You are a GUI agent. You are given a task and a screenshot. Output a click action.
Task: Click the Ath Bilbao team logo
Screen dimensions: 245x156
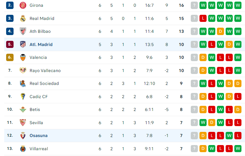(x=23, y=31)
